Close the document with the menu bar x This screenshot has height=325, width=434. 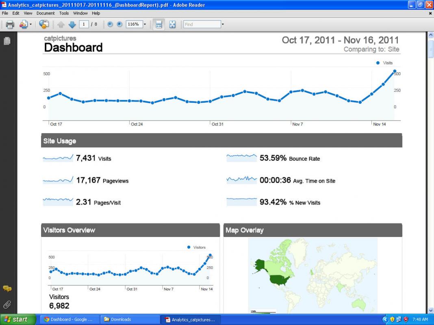pyautogui.click(x=430, y=13)
